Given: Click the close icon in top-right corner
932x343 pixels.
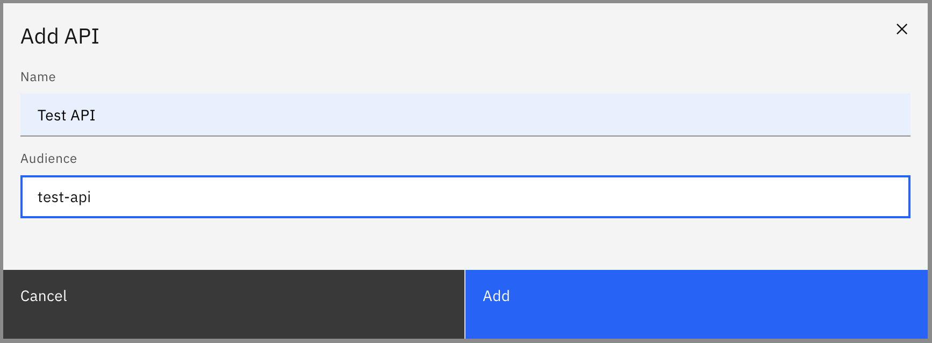Looking at the screenshot, I should (x=902, y=30).
